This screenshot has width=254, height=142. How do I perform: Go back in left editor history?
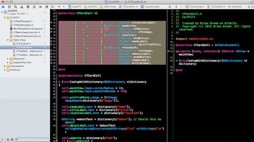tap(59, 7)
